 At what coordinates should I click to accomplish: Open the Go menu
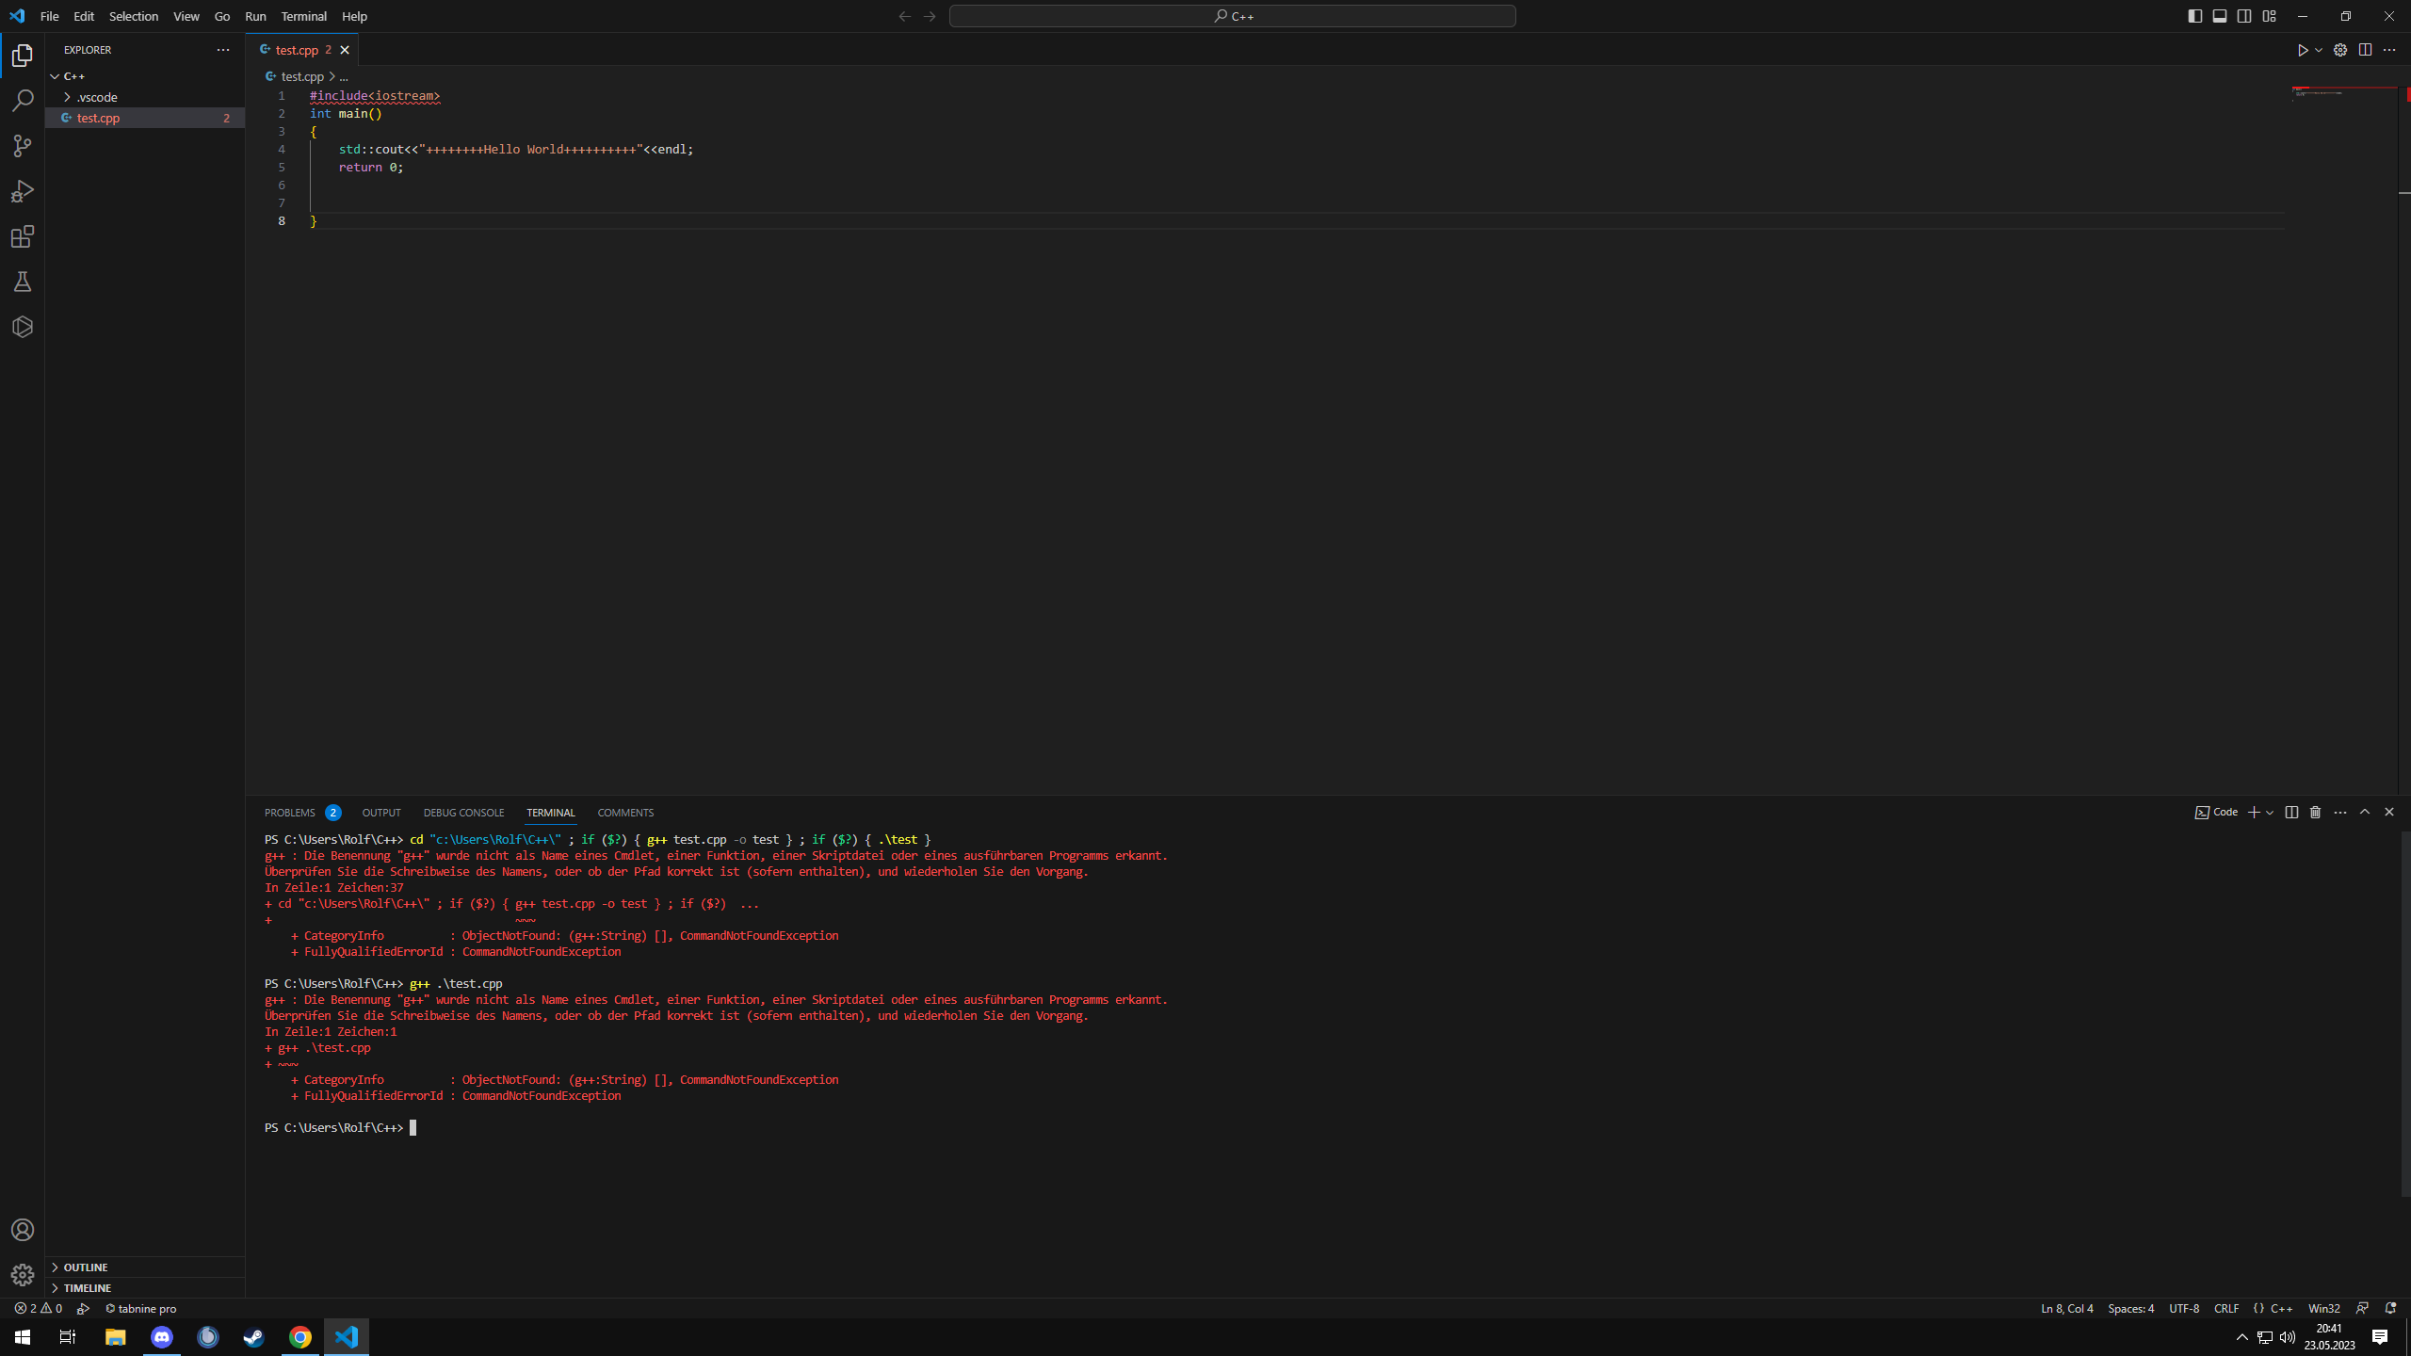point(222,16)
